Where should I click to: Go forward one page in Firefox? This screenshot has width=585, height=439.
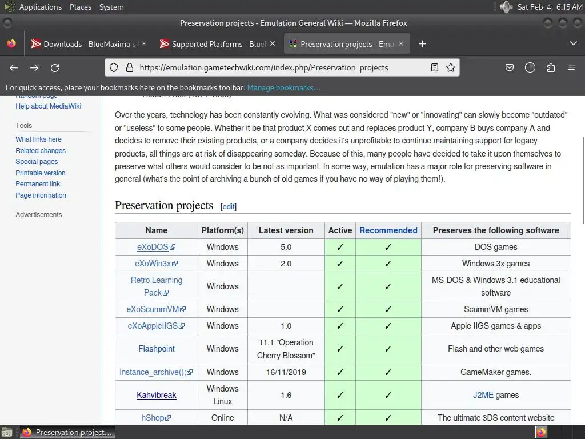[x=34, y=67]
